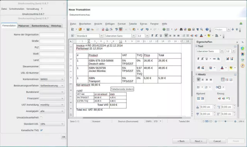Viewport: 247px width, 147px height.
Task: Toggle italic button in sidebar Text section
Action: coord(202,59)
